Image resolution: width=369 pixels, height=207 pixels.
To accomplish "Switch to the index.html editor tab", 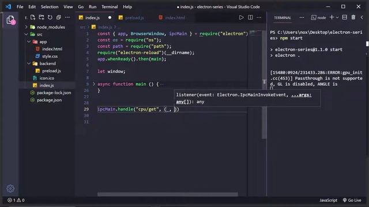I will tap(175, 18).
